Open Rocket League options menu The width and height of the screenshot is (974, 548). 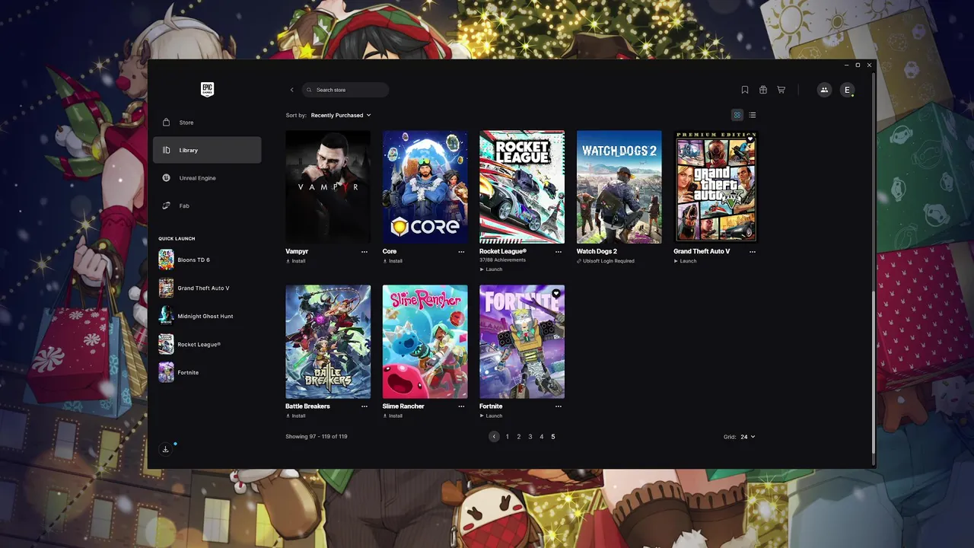(x=559, y=252)
